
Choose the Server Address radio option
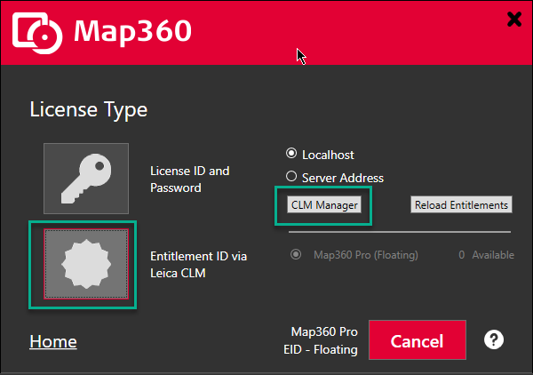point(291,178)
